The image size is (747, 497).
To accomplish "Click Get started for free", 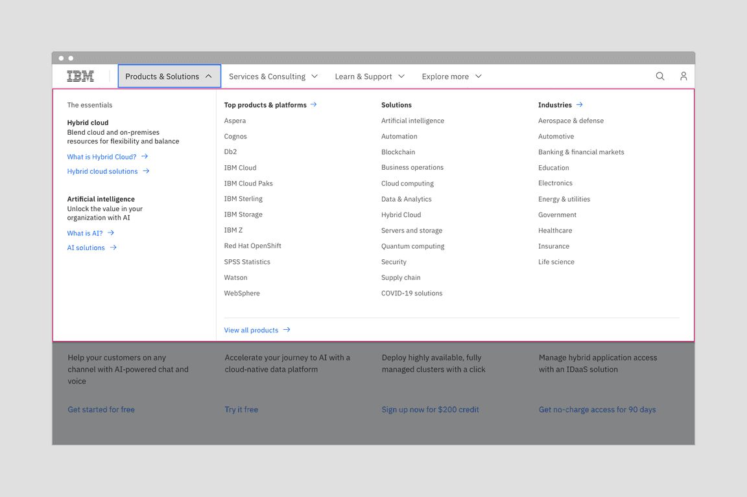I will (x=101, y=409).
